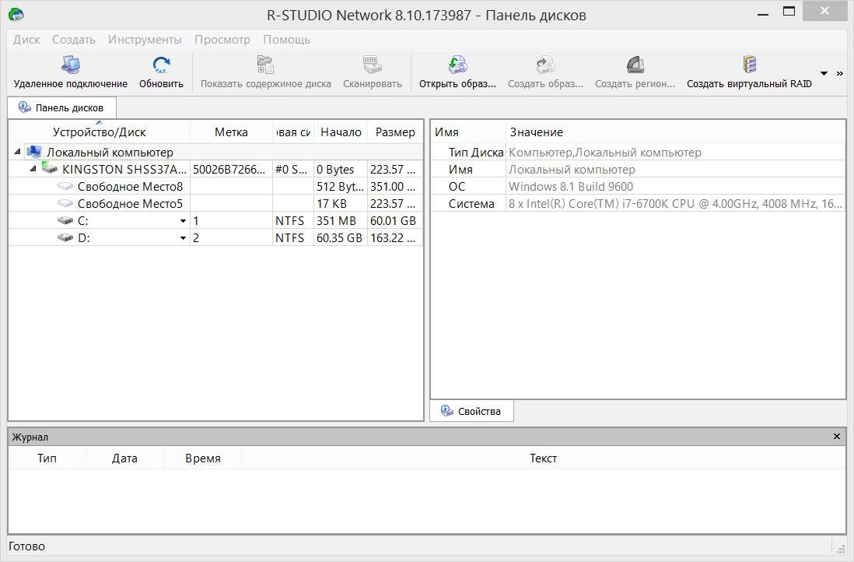Click the Refresh (Обновить) toolbar icon
The image size is (854, 562).
point(161,65)
